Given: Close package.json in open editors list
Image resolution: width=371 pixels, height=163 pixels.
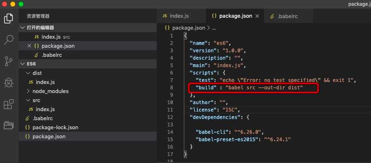Looking at the screenshot, I should [x=29, y=46].
